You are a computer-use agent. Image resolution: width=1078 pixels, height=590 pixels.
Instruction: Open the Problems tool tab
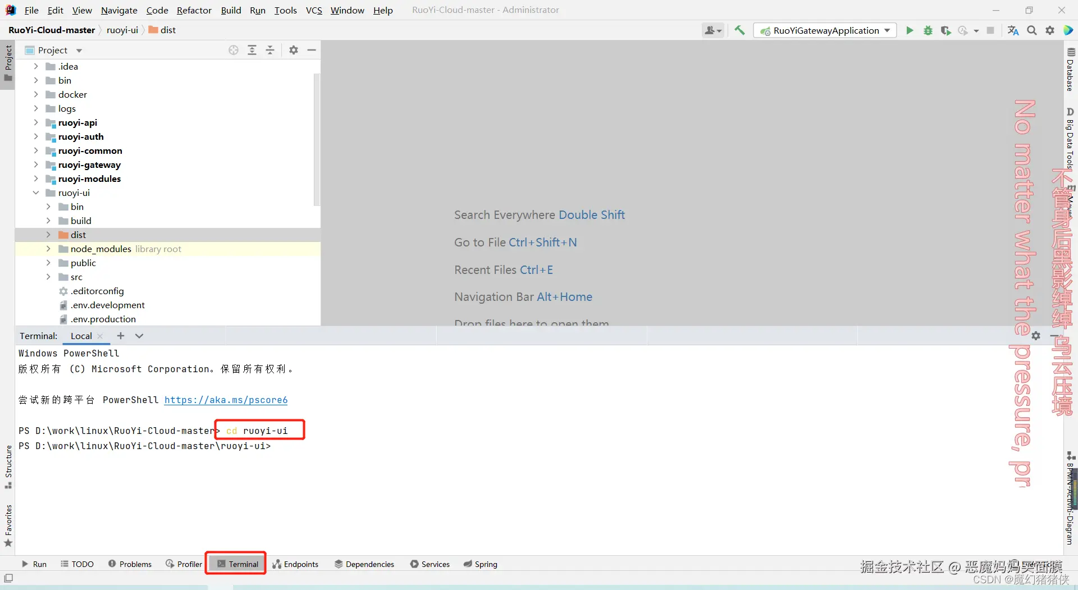tap(130, 564)
